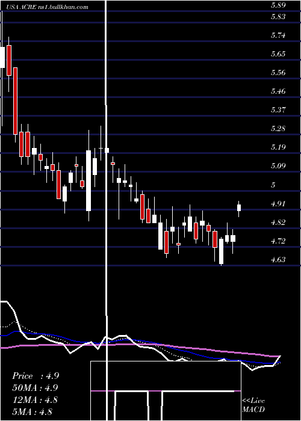
Task: Click the 5.19 price axis label
Action: [278, 147]
